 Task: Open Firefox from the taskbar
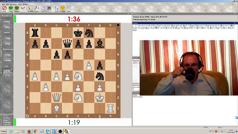pyautogui.click(x=29, y=131)
